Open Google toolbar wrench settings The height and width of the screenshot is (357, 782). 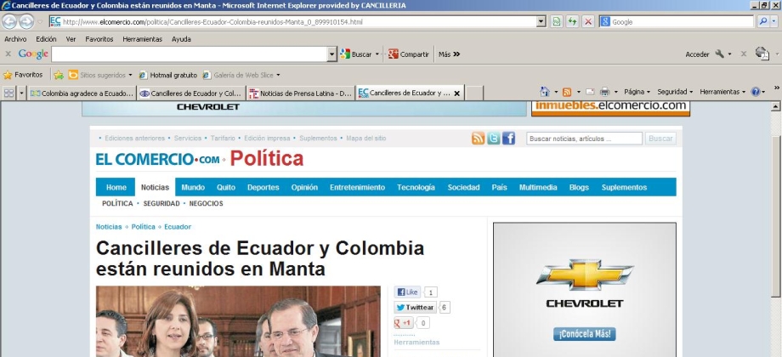(720, 54)
